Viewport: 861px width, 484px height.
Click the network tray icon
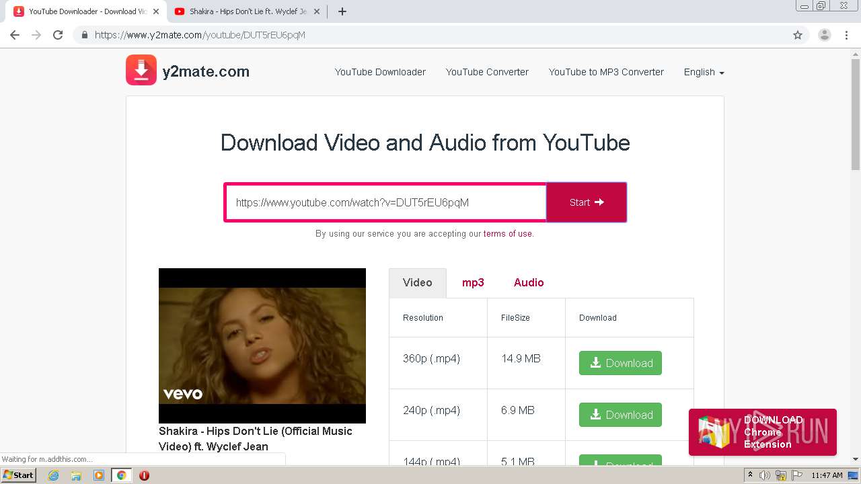(780, 475)
